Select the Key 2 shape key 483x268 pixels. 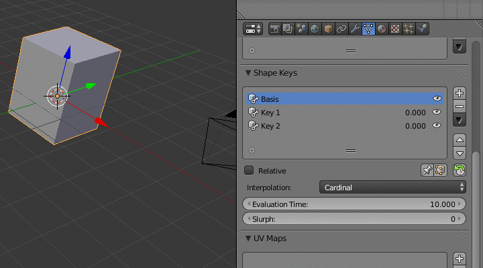click(345, 126)
